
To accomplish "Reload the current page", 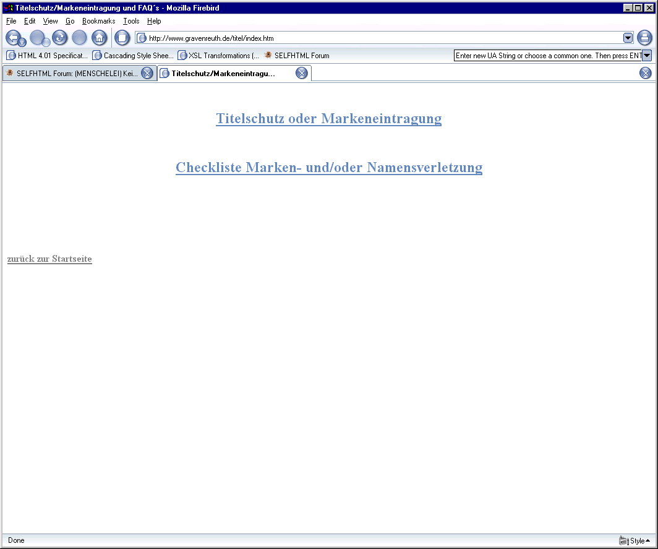I will coord(59,38).
